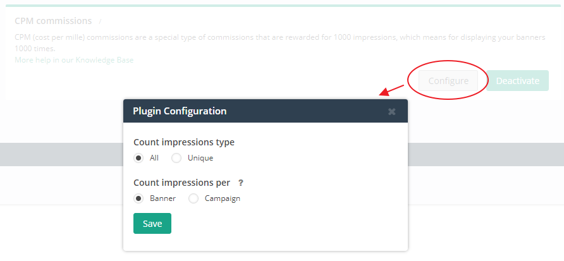Close the Plugin Configuration dialog

pos(392,111)
